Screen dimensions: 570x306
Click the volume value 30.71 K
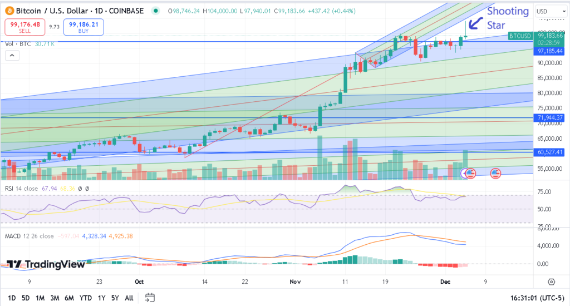point(45,44)
